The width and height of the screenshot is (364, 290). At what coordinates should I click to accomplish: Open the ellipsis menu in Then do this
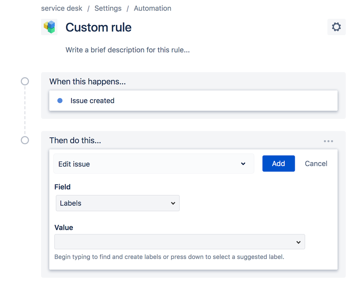328,141
